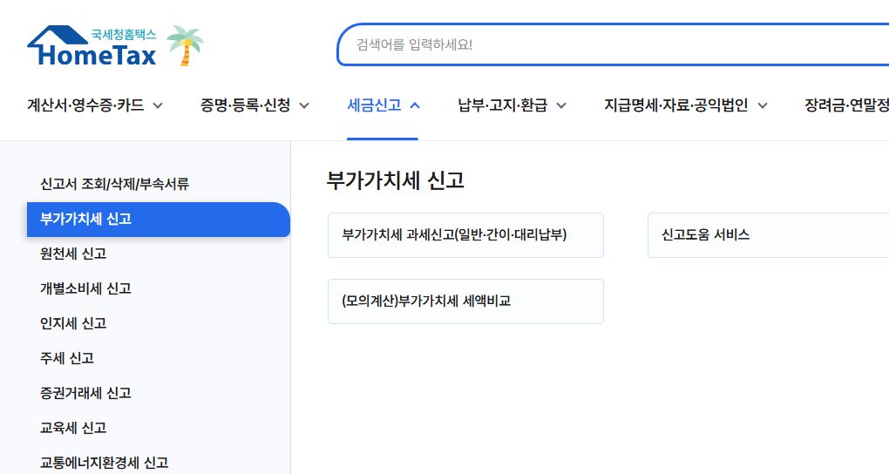Select 원천세 신고 in sidebar
The width and height of the screenshot is (889, 474).
(x=73, y=254)
